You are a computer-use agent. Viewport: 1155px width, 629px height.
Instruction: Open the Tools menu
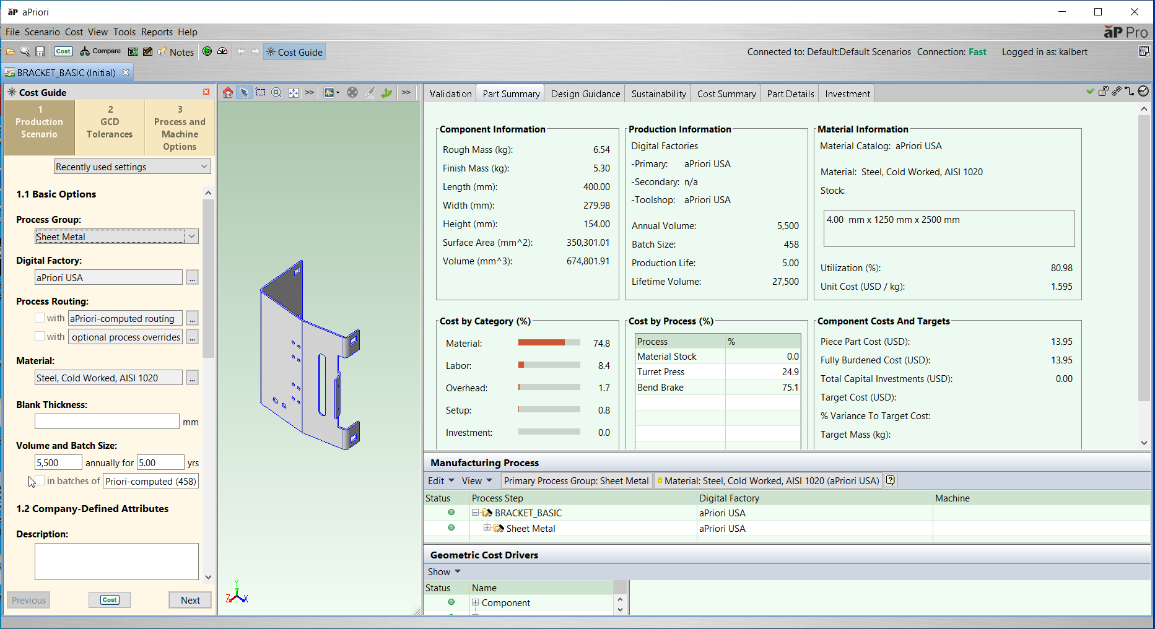pos(124,32)
